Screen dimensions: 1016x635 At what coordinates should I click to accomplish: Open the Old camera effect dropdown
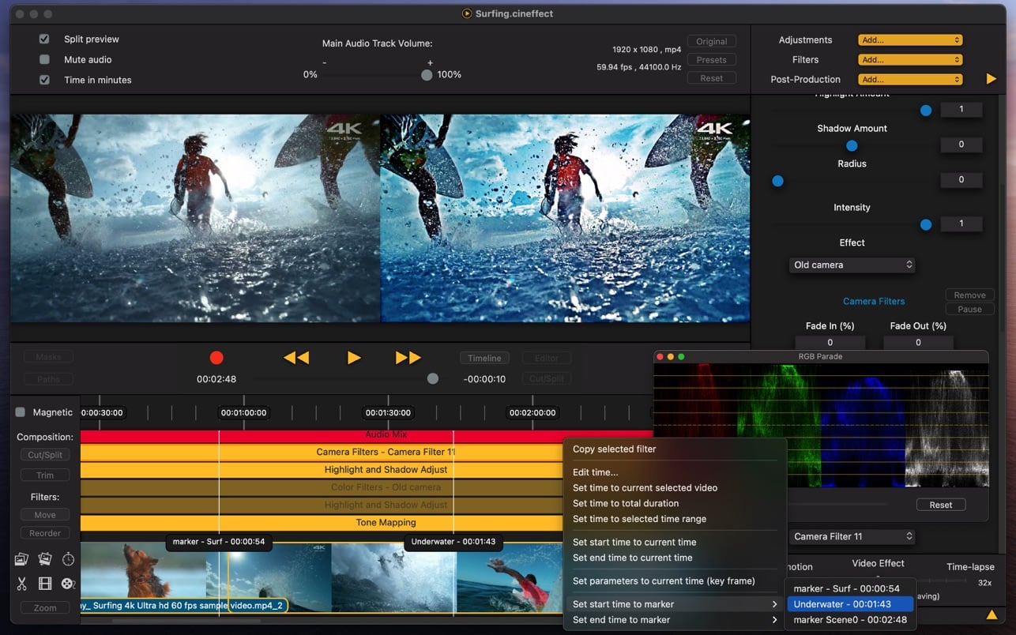point(852,265)
